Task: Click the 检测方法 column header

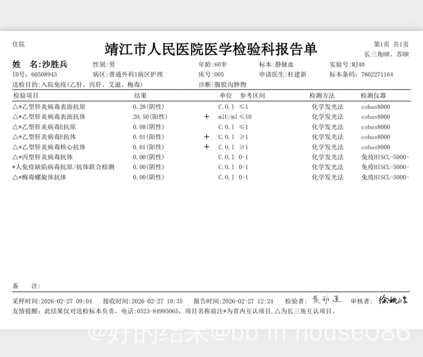Action: (x=322, y=95)
